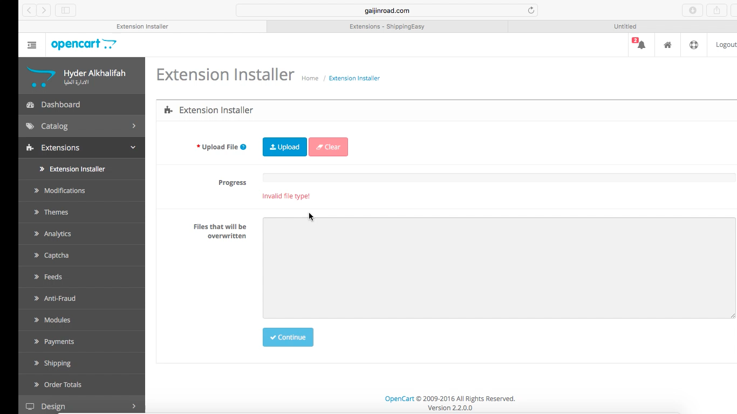Image resolution: width=737 pixels, height=414 pixels.
Task: Open Dashboard in the sidebar
Action: (81, 105)
